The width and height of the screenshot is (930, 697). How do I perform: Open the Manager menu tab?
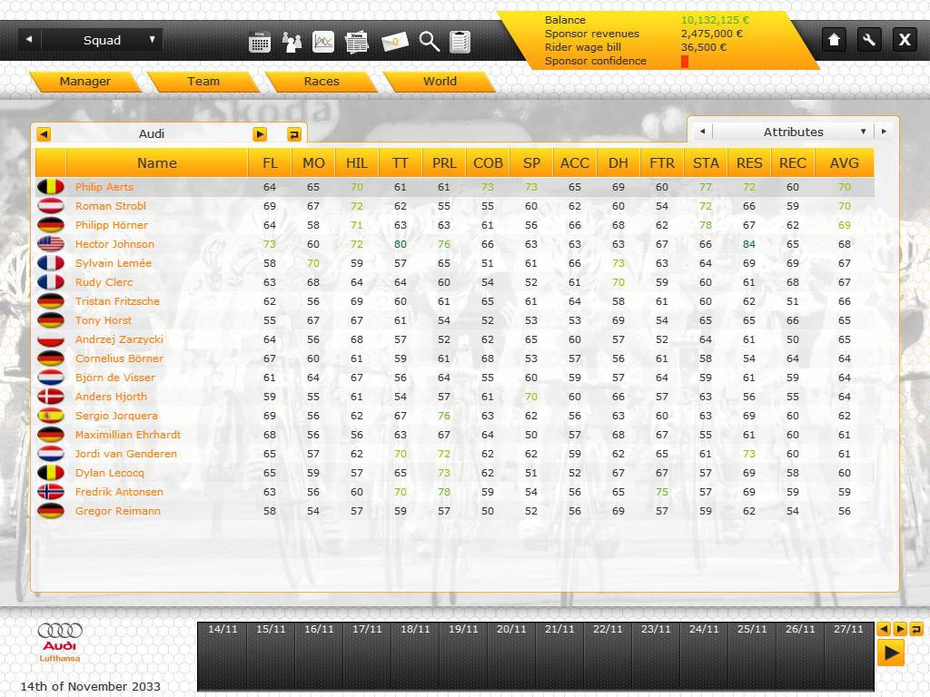coord(84,82)
